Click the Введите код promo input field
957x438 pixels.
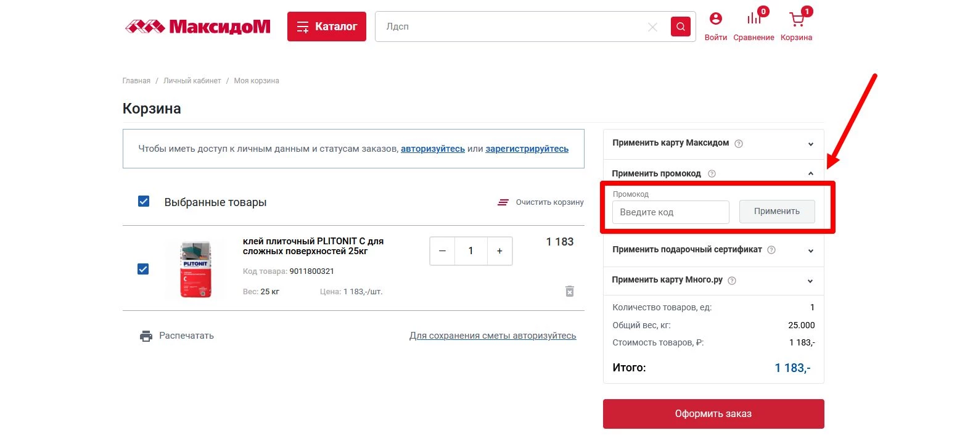pyautogui.click(x=670, y=212)
